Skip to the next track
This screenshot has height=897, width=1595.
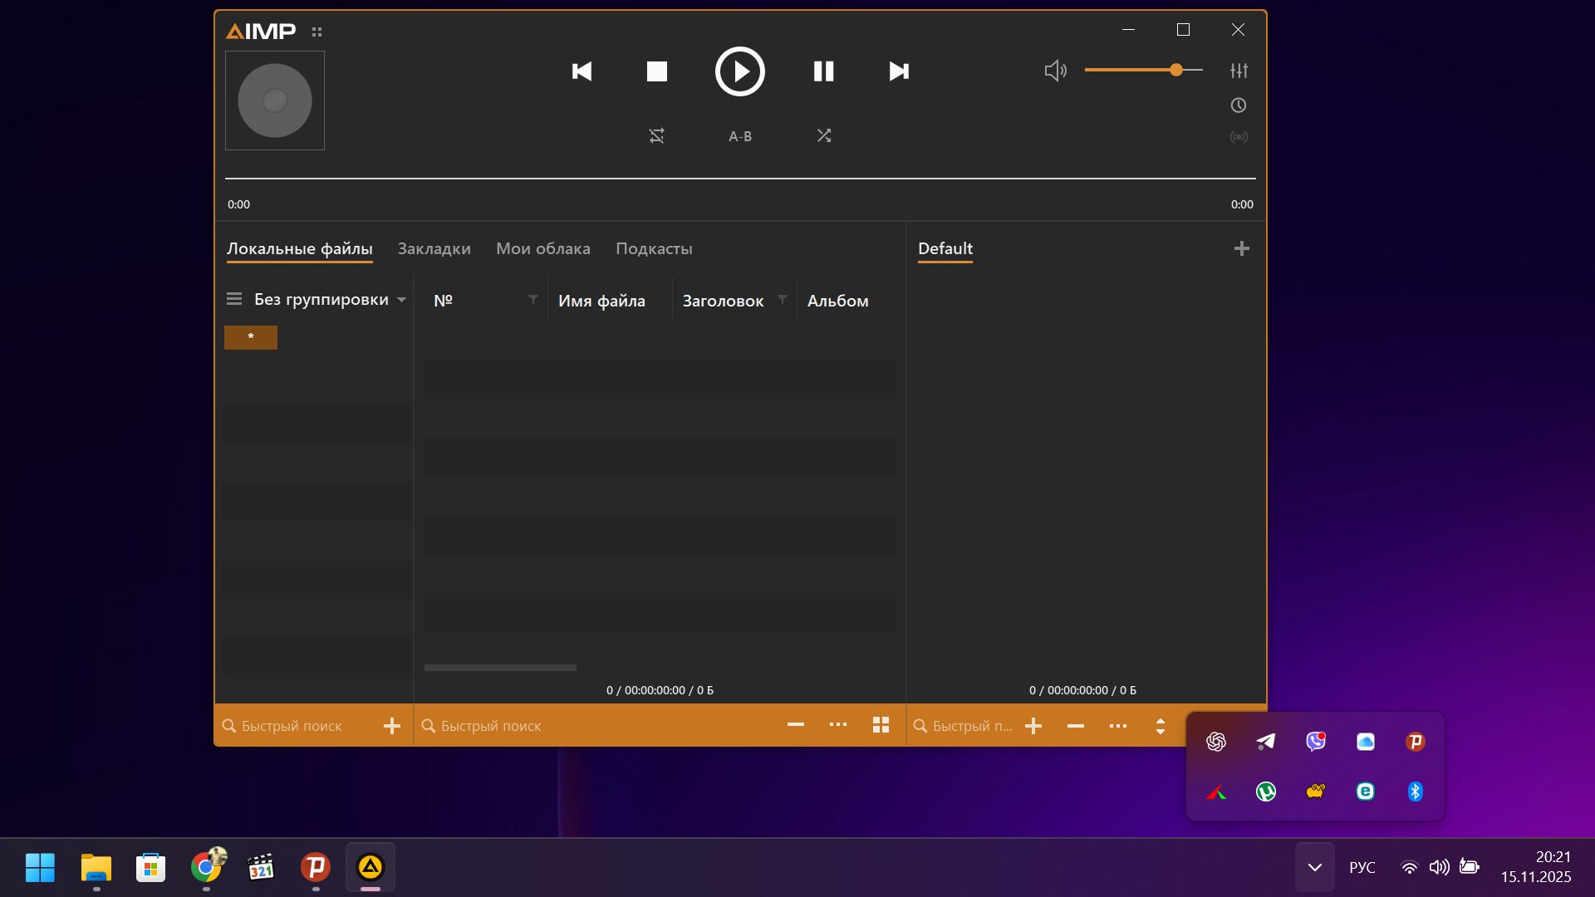coord(898,71)
